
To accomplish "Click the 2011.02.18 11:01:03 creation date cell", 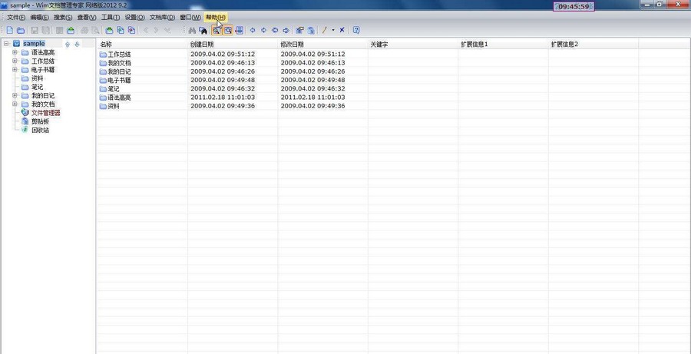I will point(223,98).
